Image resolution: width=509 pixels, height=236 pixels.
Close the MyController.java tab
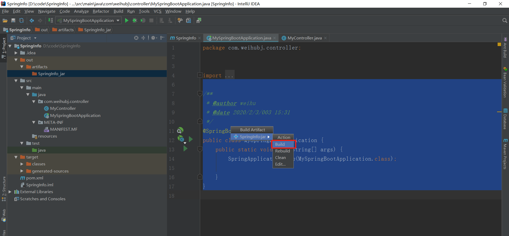pyautogui.click(x=325, y=38)
